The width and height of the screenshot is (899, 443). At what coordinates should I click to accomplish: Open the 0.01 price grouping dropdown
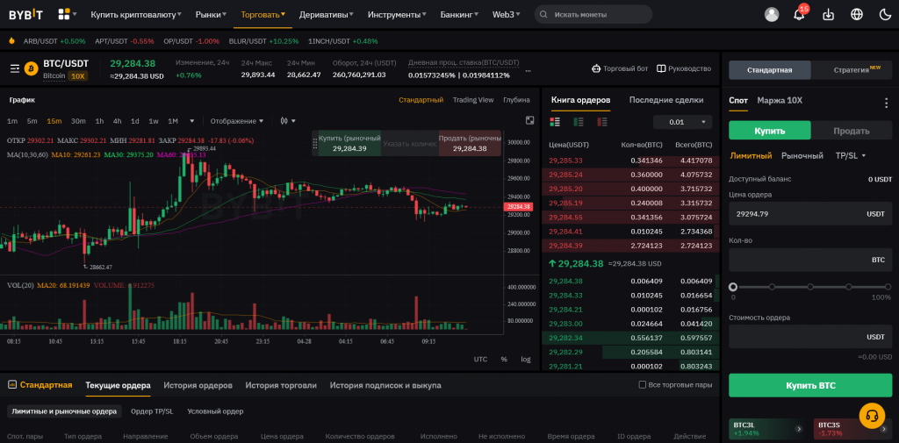[682, 122]
